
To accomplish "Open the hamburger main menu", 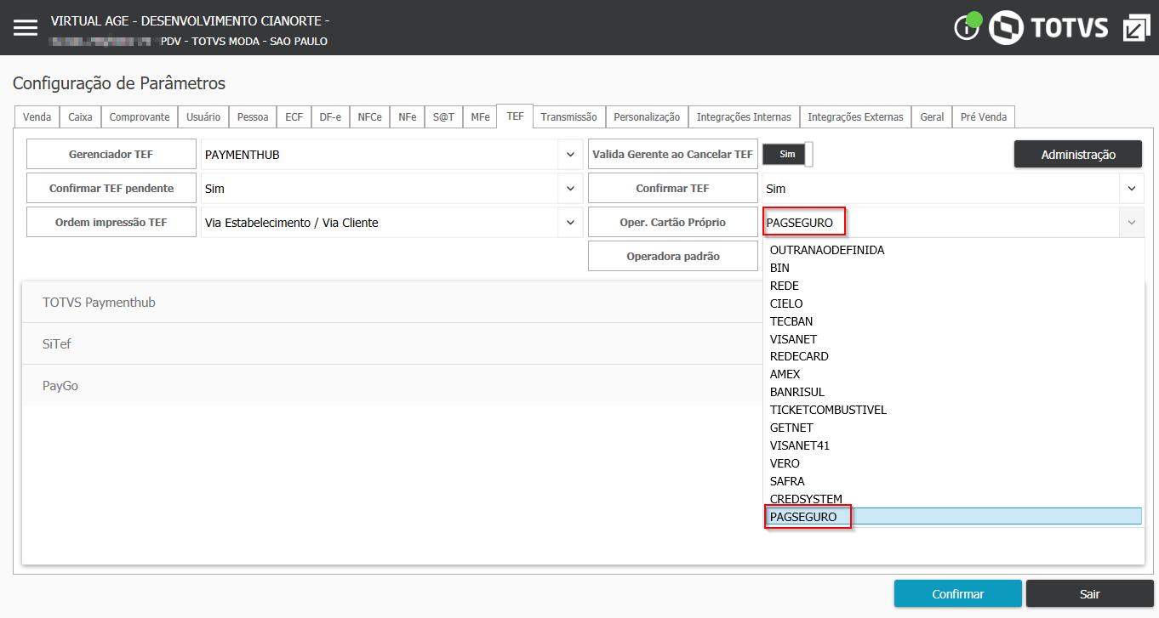I will [26, 27].
